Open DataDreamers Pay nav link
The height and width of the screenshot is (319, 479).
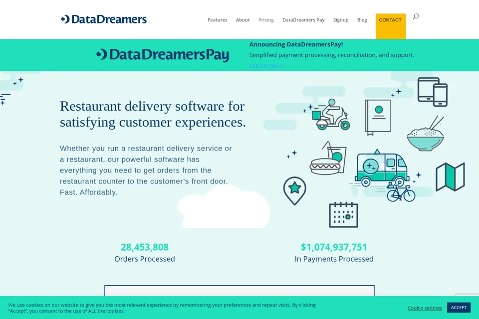303,20
